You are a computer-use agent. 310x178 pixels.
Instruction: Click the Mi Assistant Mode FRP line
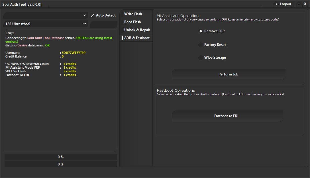click(40, 67)
